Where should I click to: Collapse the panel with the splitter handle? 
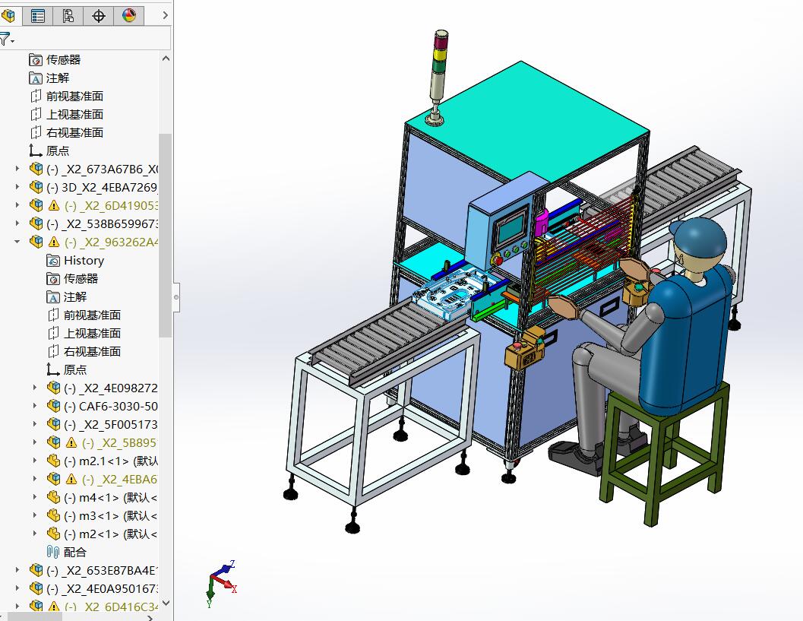176,297
